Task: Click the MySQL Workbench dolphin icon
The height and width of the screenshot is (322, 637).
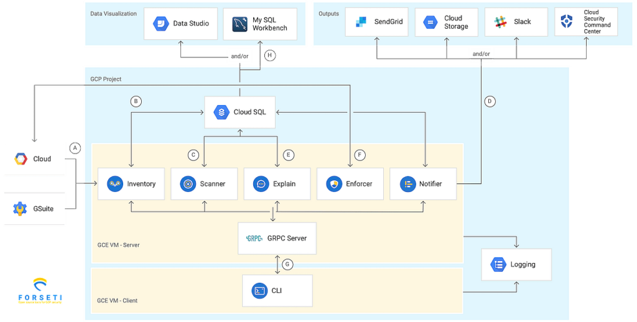Action: pyautogui.click(x=239, y=24)
